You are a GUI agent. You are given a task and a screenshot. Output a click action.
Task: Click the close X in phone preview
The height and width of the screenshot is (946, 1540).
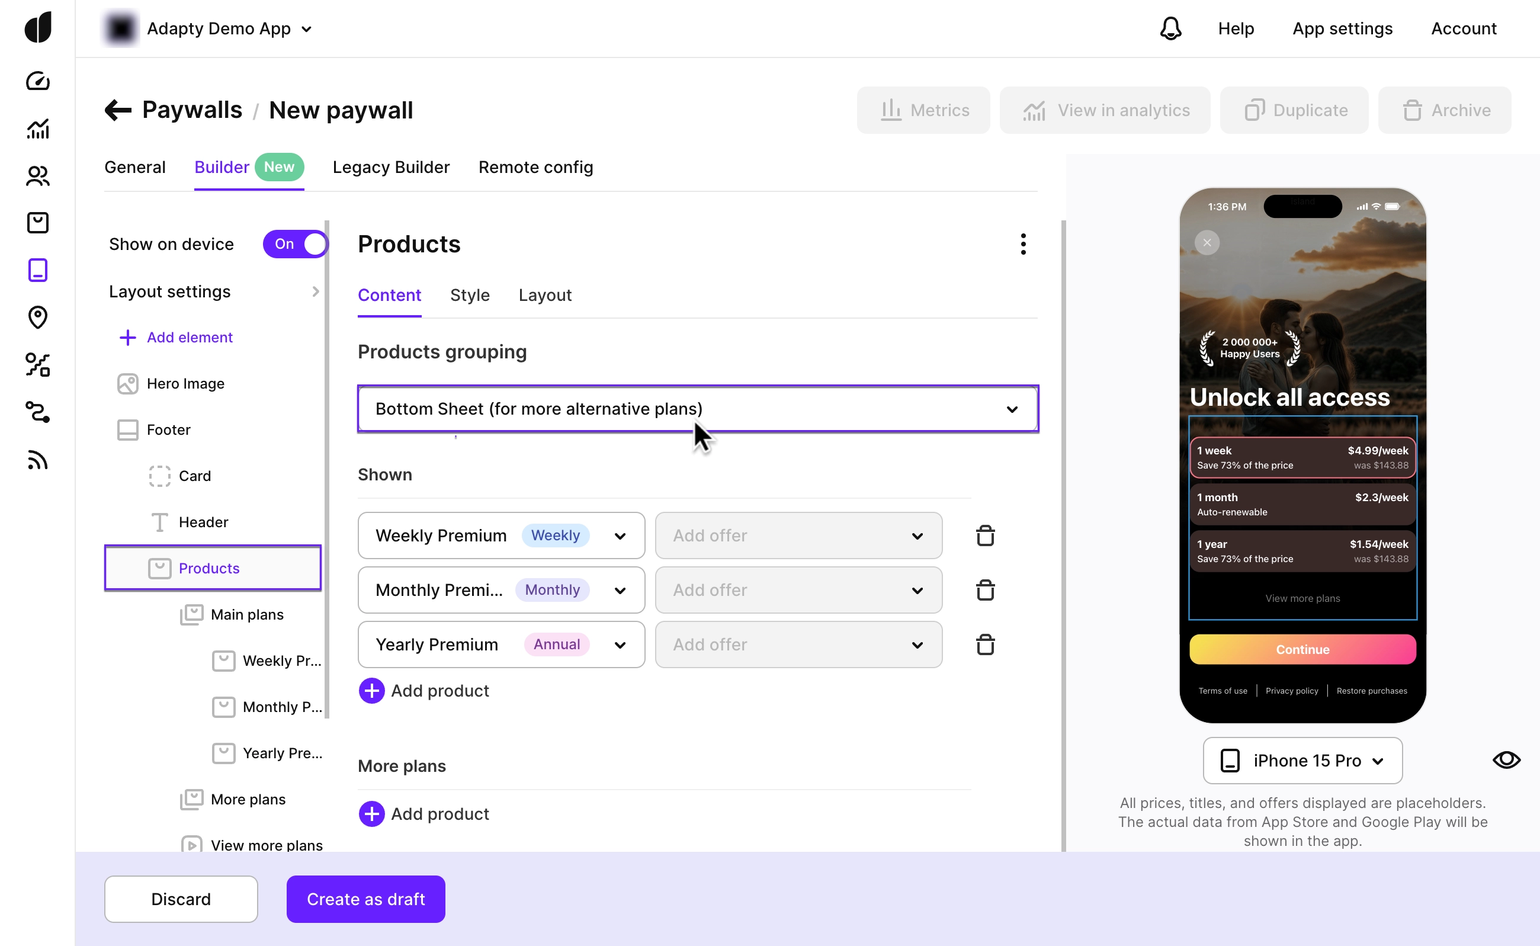pyautogui.click(x=1207, y=243)
